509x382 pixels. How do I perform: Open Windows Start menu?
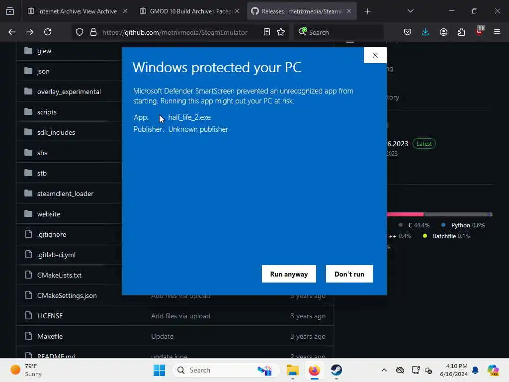click(x=159, y=370)
